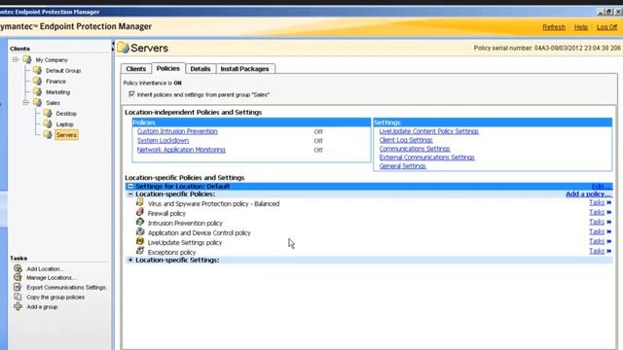Click the LiveUpdate Settings policy icon
Screen dimensions: 623x350
tap(140, 241)
